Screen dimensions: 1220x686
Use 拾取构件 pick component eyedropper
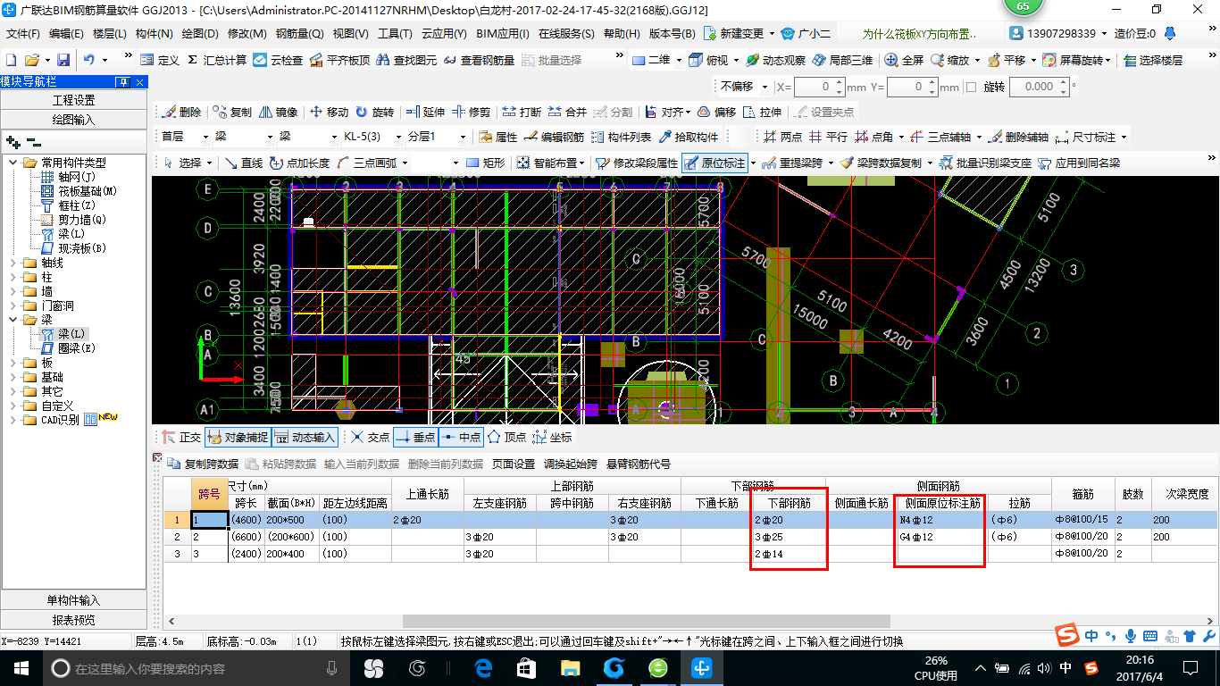click(x=689, y=137)
